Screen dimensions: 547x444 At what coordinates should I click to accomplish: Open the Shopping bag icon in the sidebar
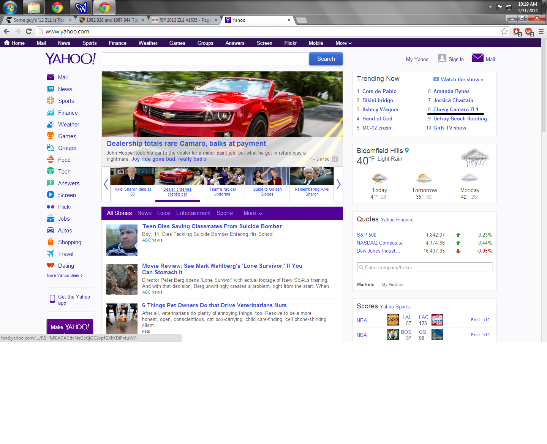[51, 242]
